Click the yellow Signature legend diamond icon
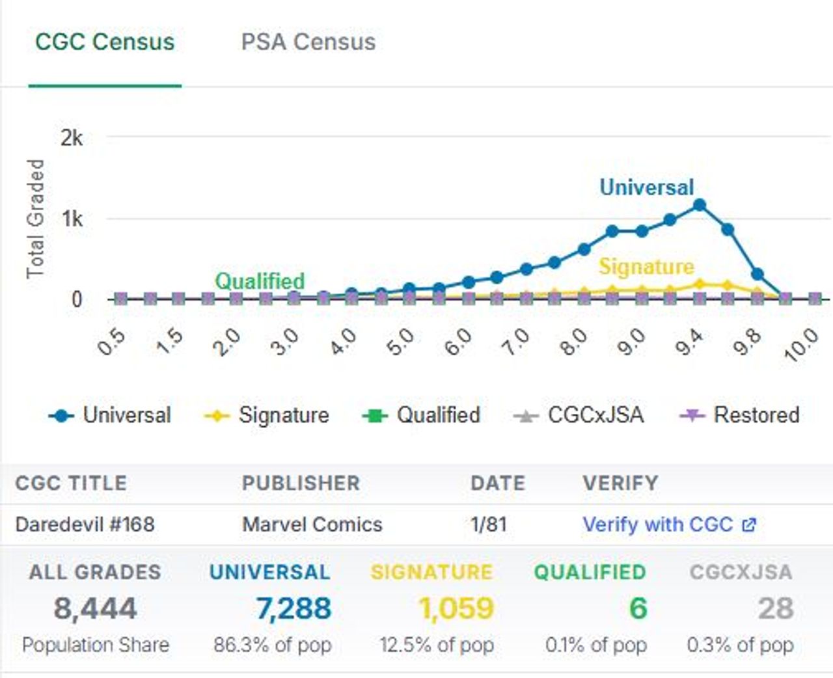833x678 pixels. pyautogui.click(x=217, y=416)
